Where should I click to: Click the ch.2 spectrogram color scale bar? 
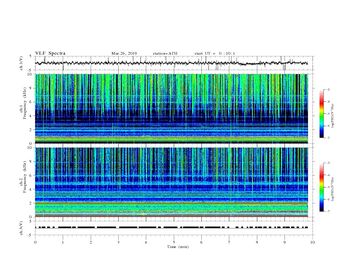point(321,187)
